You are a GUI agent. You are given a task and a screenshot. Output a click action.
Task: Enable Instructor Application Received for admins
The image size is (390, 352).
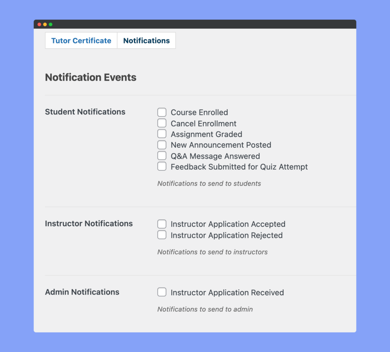coord(162,292)
